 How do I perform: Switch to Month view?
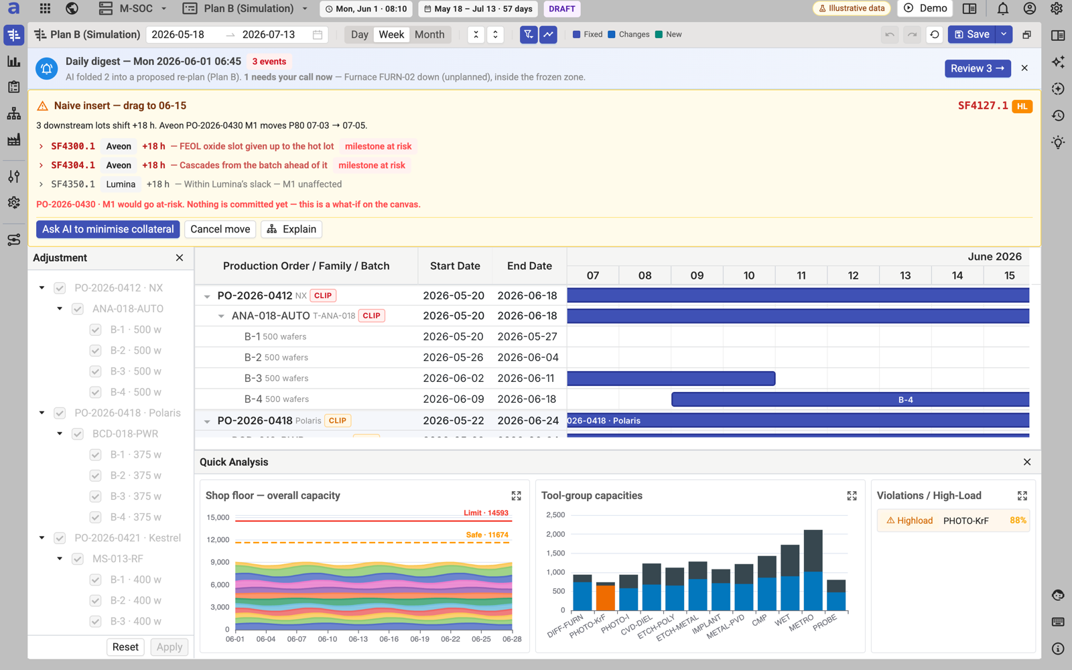pyautogui.click(x=429, y=35)
